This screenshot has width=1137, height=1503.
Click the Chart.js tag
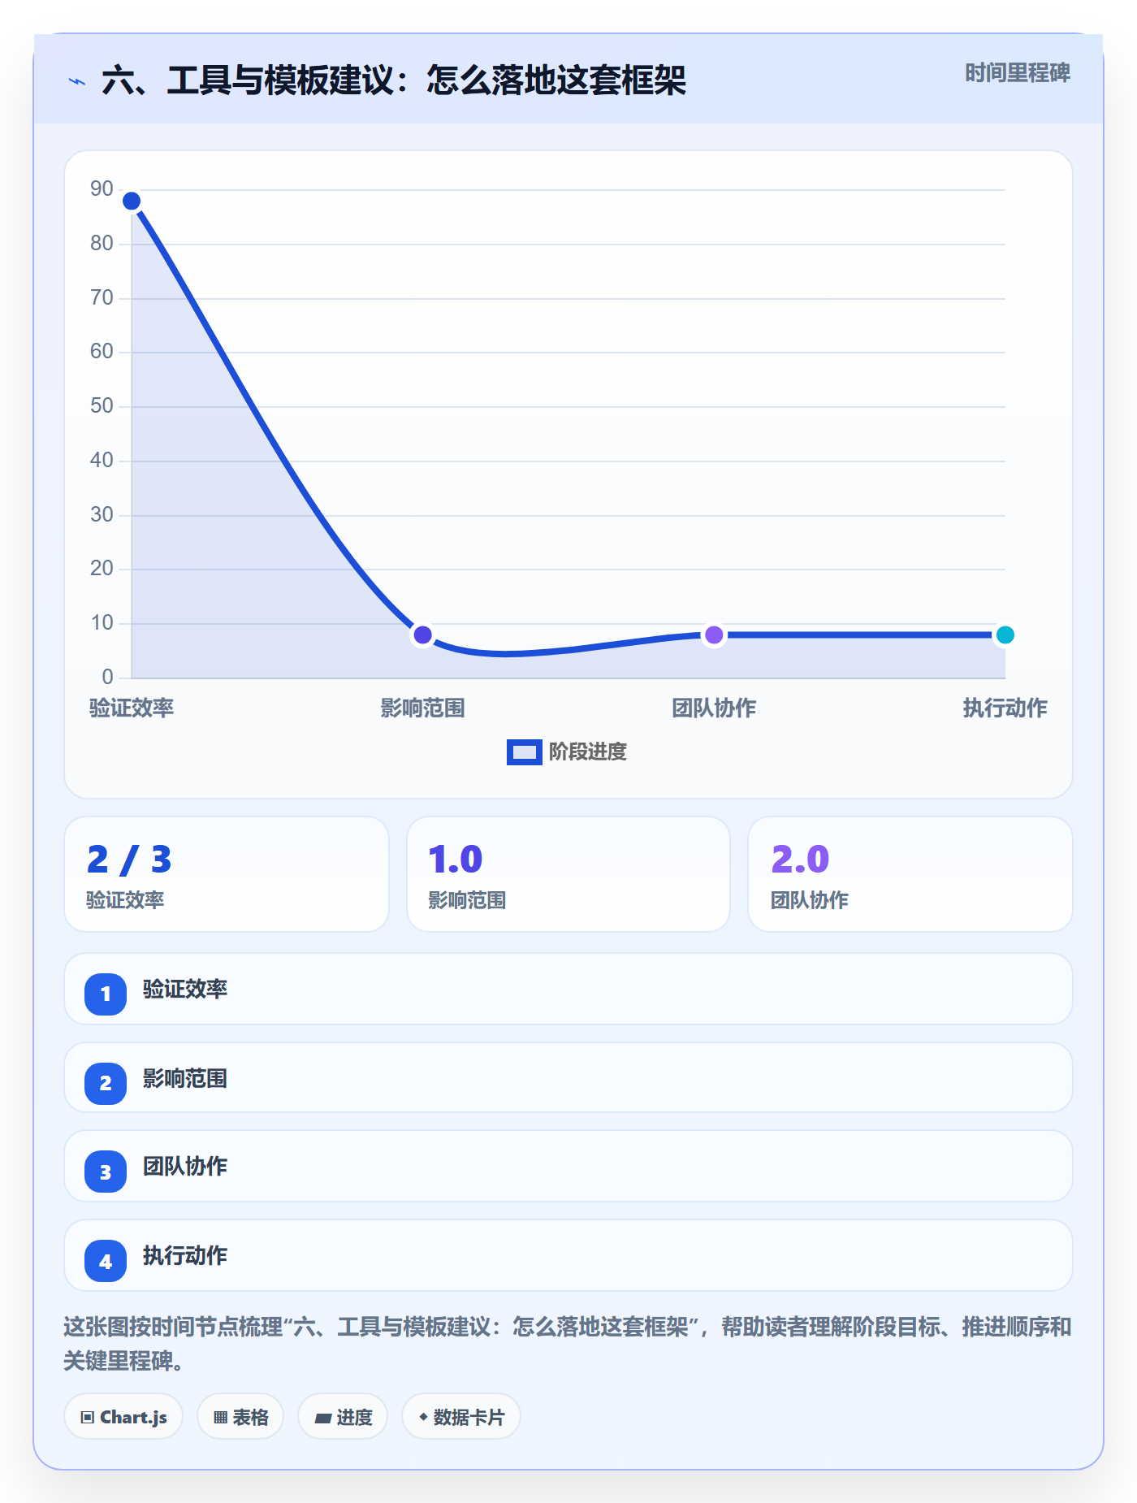coord(123,1417)
